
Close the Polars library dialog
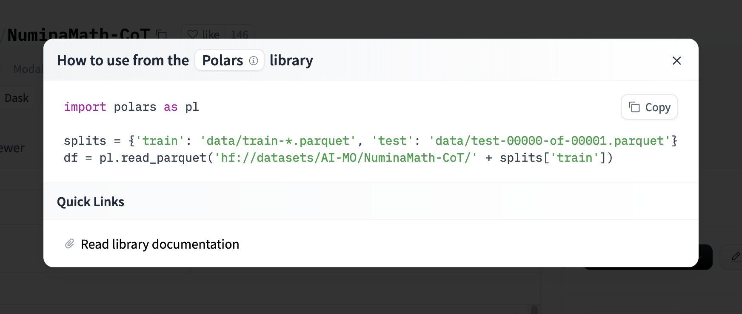[x=676, y=61]
